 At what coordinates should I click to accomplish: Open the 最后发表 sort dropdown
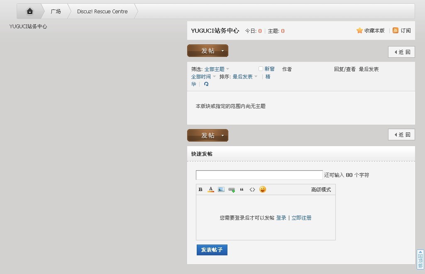coord(245,77)
